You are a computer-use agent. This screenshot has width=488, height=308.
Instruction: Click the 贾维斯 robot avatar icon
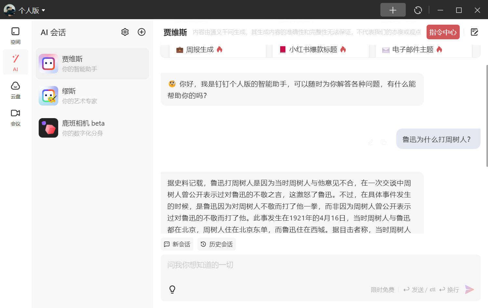pyautogui.click(x=48, y=64)
